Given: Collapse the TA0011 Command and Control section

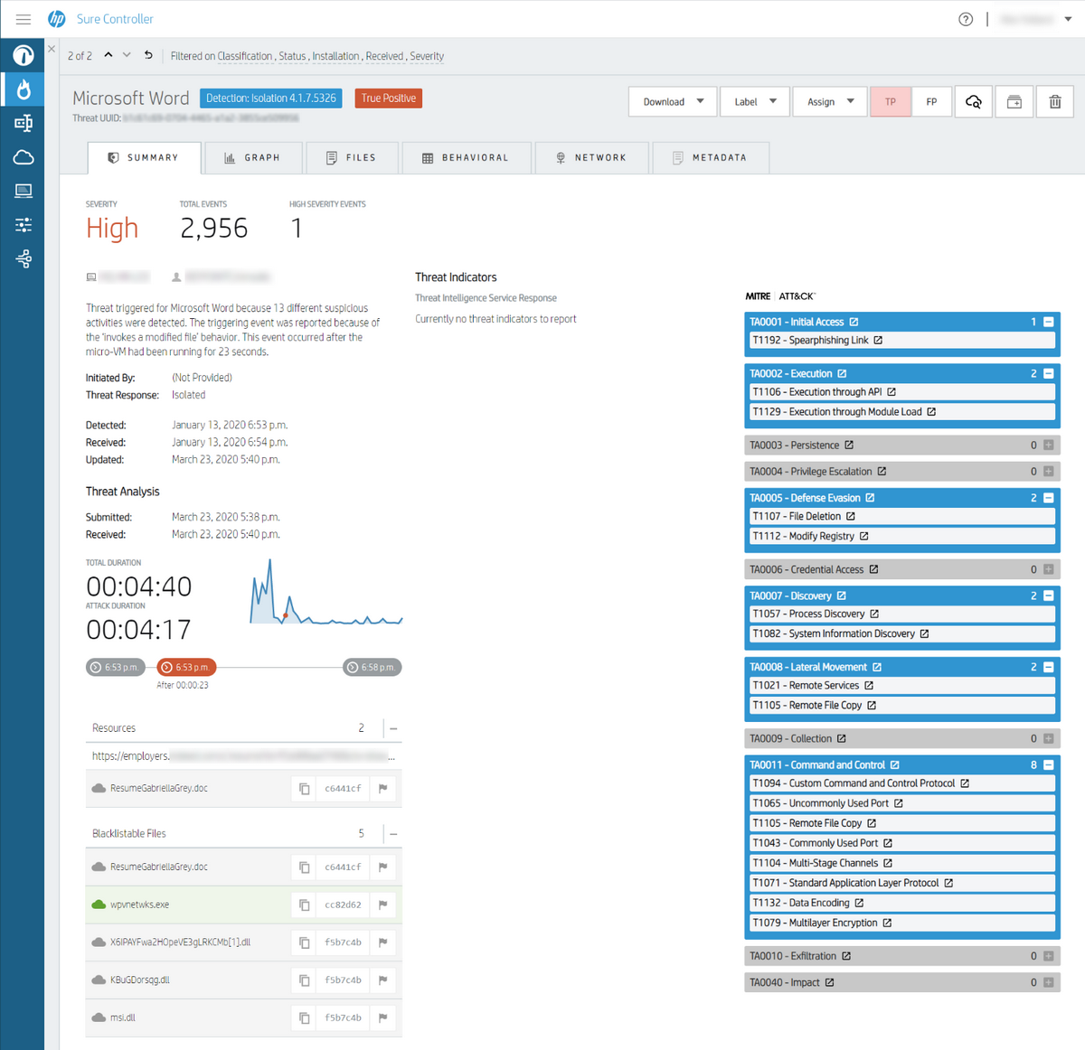Looking at the screenshot, I should (x=1049, y=764).
